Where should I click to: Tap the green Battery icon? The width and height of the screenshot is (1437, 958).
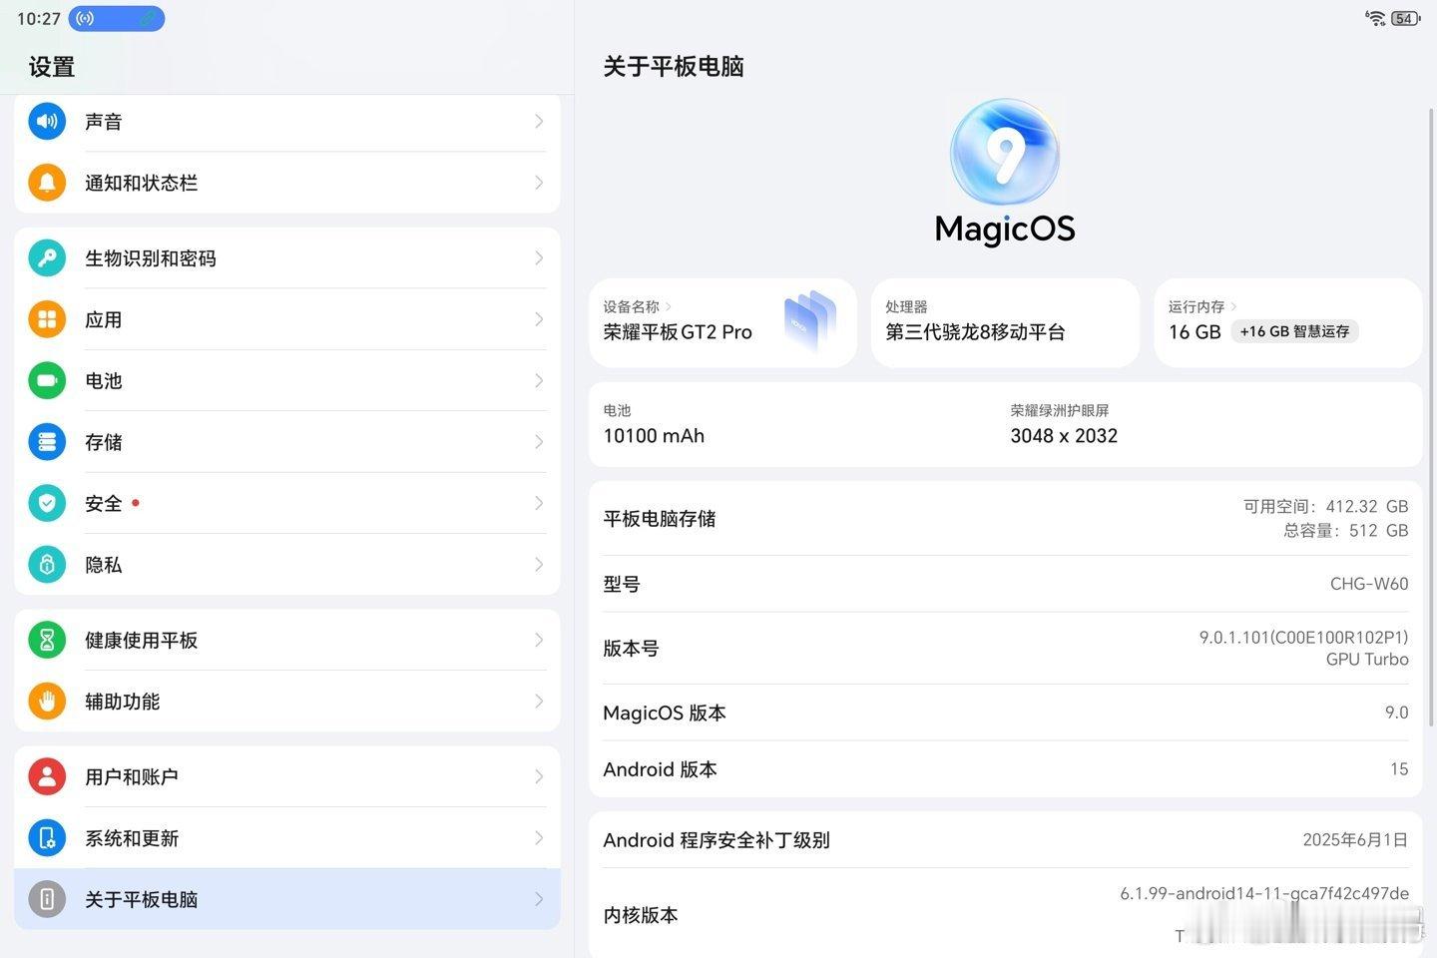point(47,380)
